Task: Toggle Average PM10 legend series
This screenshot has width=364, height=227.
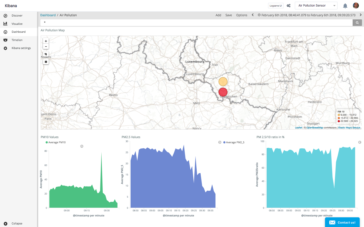Action: (x=55, y=142)
